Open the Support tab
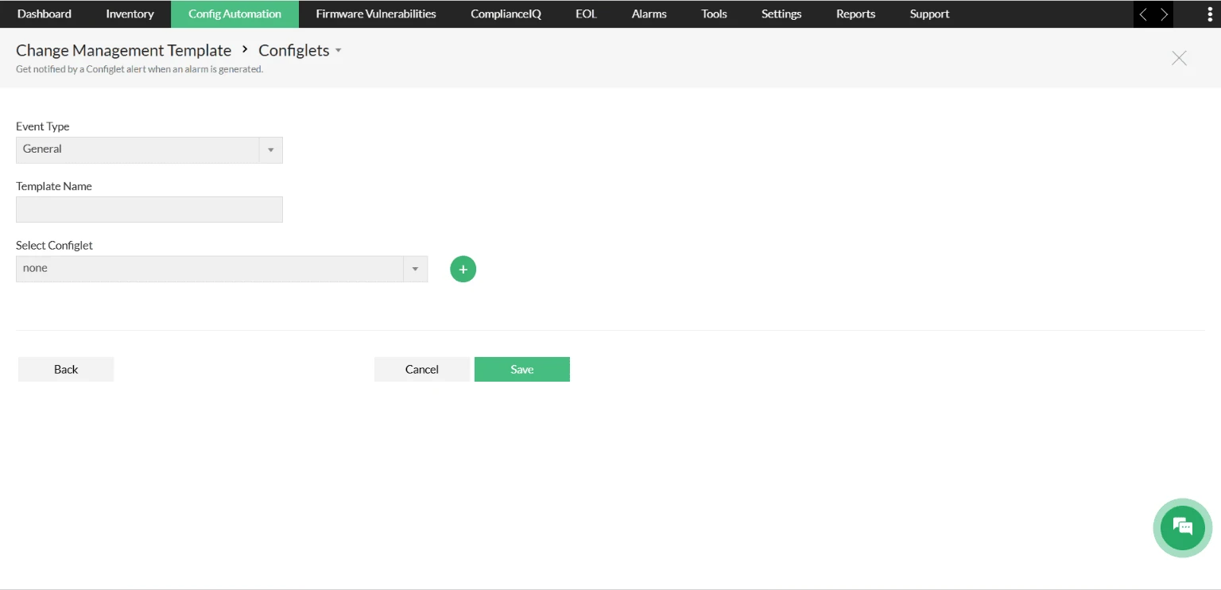The width and height of the screenshot is (1221, 590). [x=929, y=14]
